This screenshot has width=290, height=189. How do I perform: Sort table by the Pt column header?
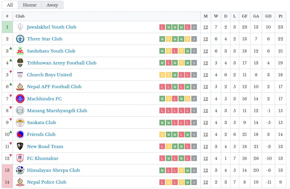(280, 16)
